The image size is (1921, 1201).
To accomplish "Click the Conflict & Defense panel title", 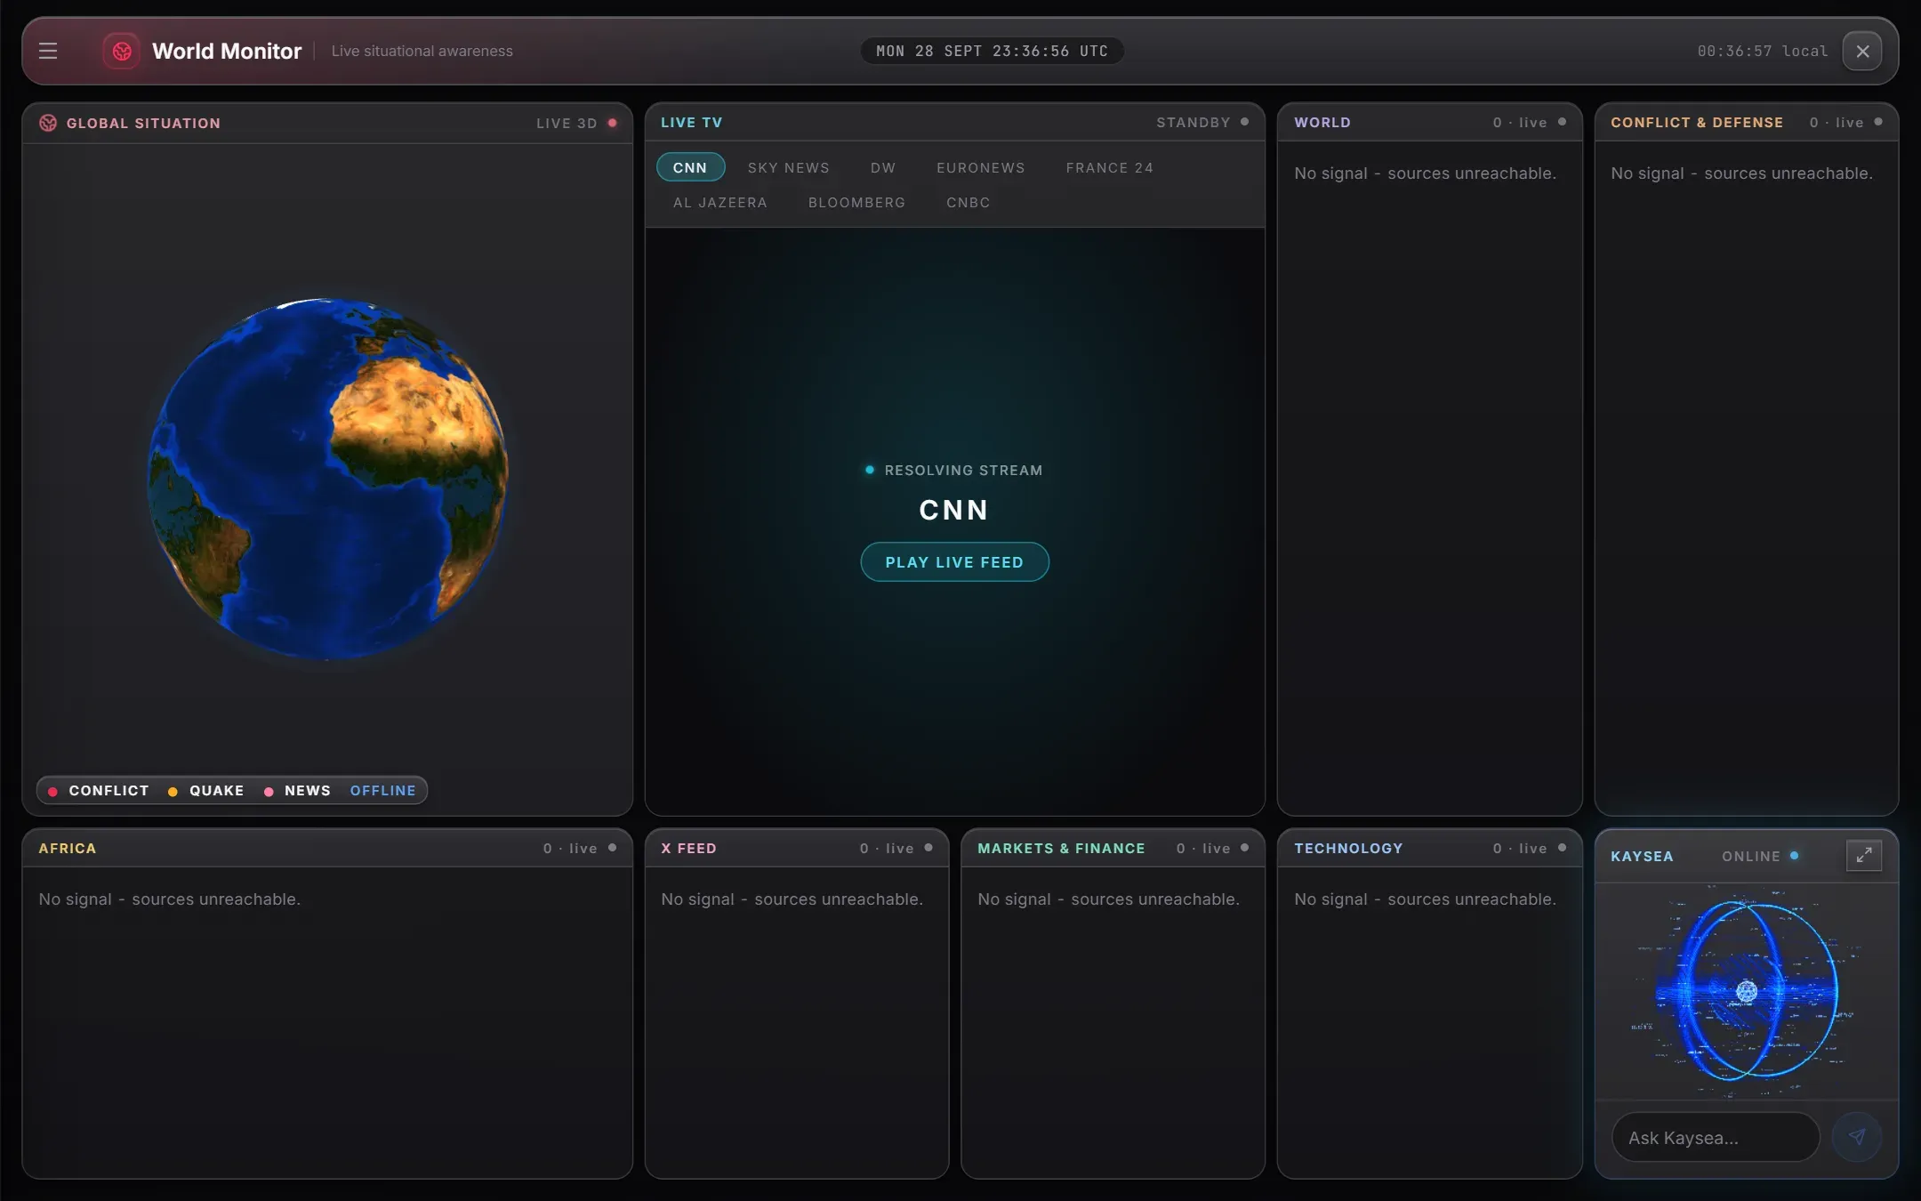I will 1697,122.
